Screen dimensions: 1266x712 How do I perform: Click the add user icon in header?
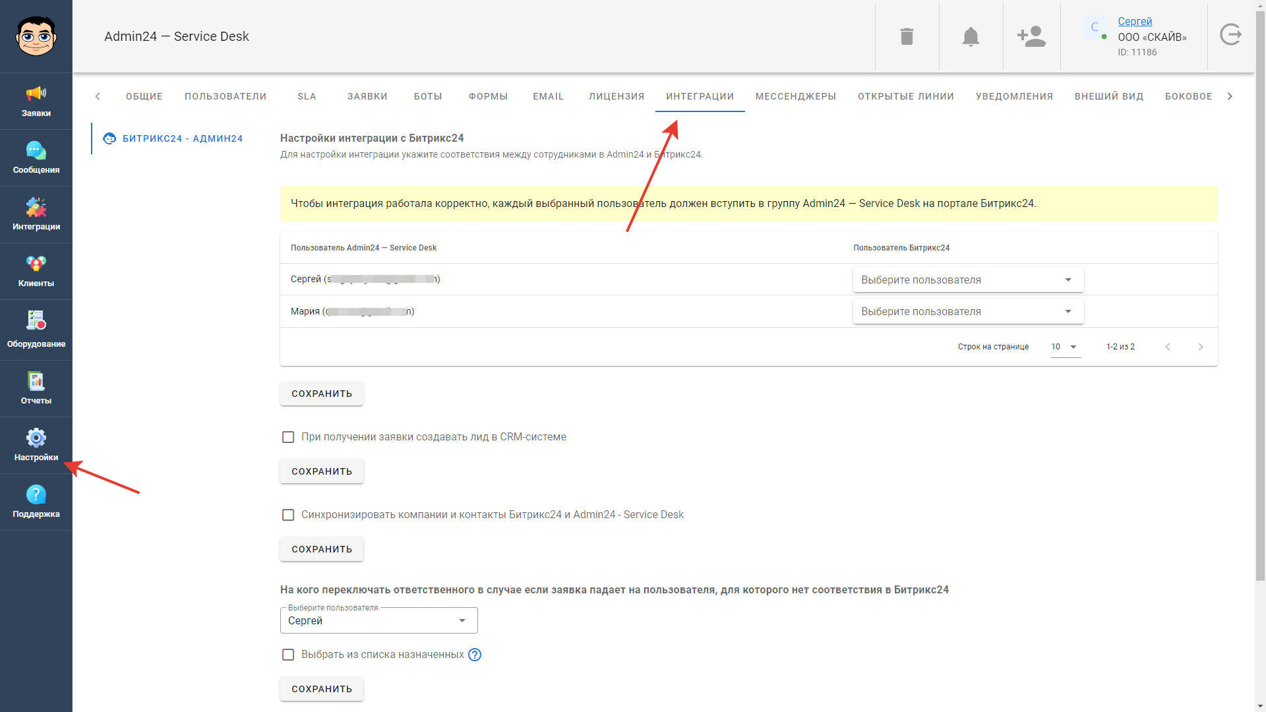(x=1031, y=36)
